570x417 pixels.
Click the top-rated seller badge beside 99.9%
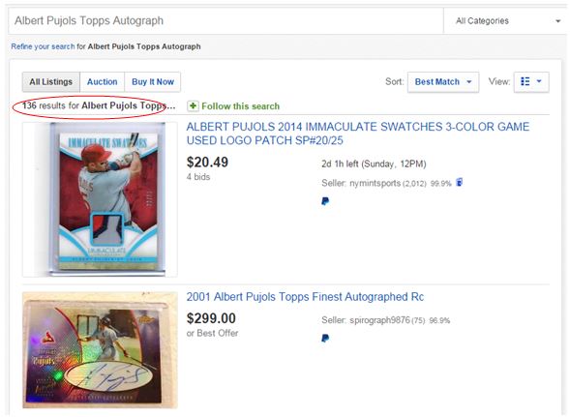(460, 182)
